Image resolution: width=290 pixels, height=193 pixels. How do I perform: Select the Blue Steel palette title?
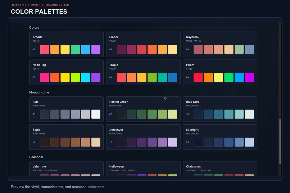193,102
